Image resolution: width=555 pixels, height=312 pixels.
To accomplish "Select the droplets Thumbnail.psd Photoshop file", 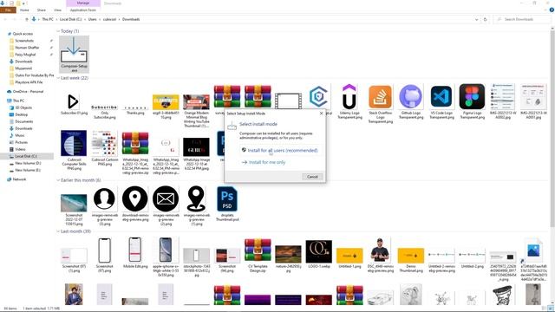I will click(227, 204).
